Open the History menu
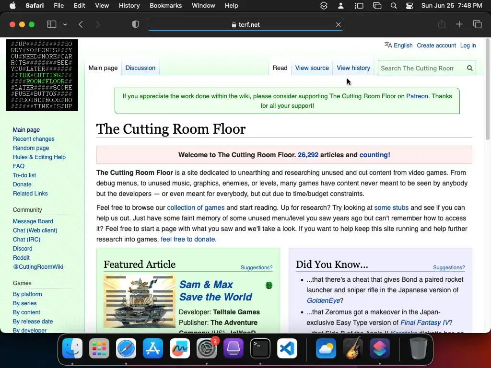 (129, 6)
